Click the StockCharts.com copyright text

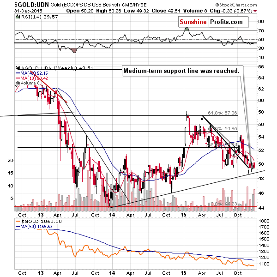[236, 5]
